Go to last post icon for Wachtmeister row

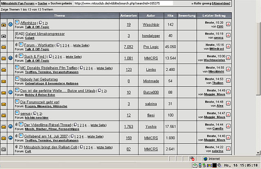click(x=228, y=58)
